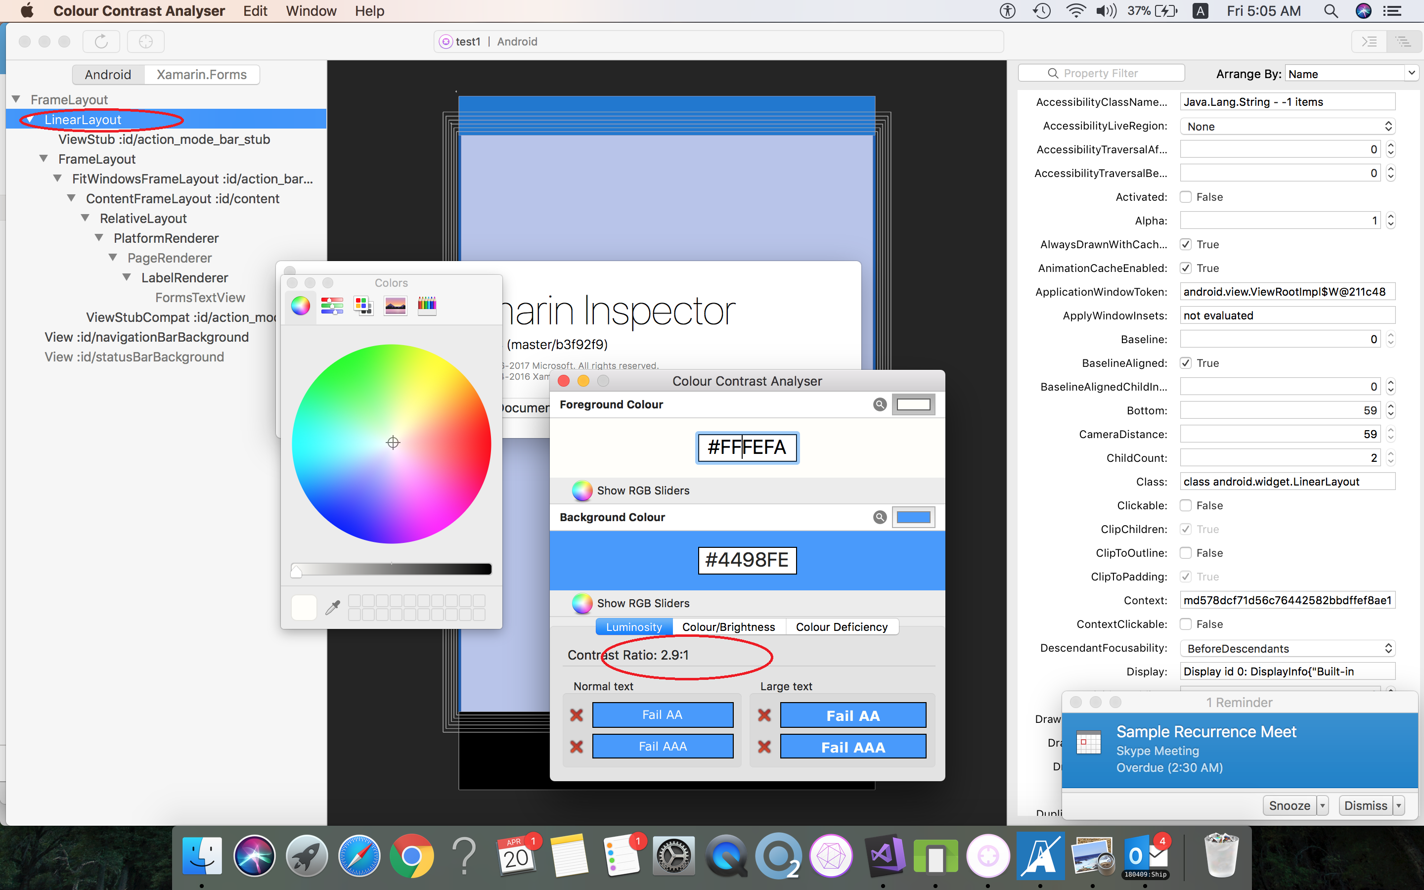The height and width of the screenshot is (890, 1424).
Task: Open the pencils color picker mode
Action: (427, 306)
